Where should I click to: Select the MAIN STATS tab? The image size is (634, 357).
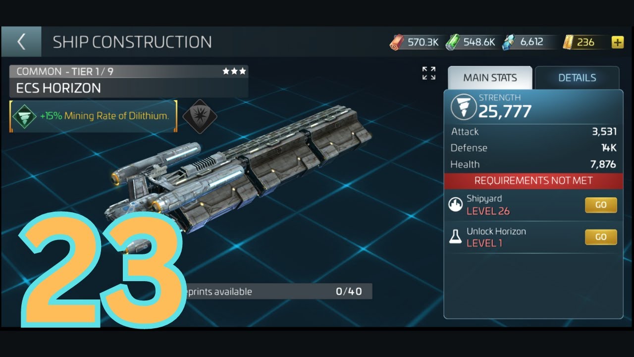pyautogui.click(x=490, y=78)
